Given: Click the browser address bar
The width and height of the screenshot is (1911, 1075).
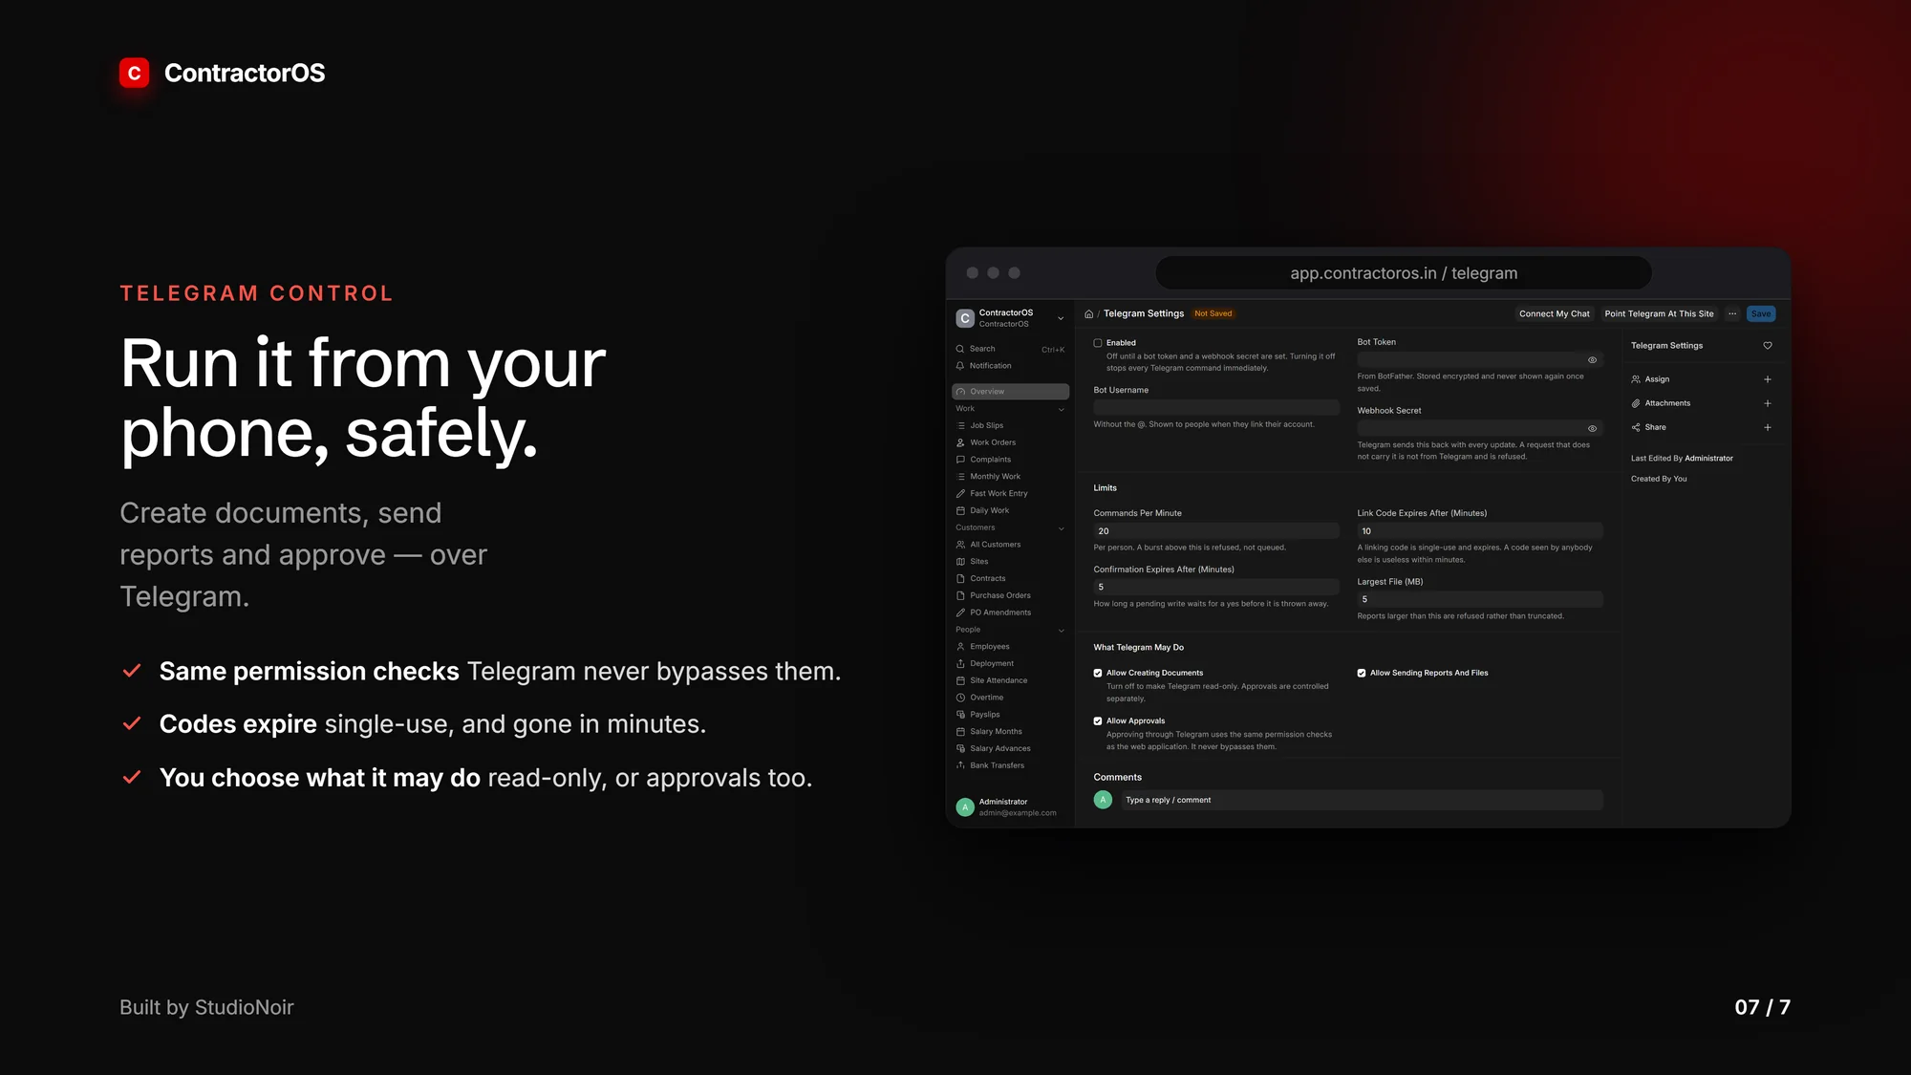Looking at the screenshot, I should tap(1404, 273).
